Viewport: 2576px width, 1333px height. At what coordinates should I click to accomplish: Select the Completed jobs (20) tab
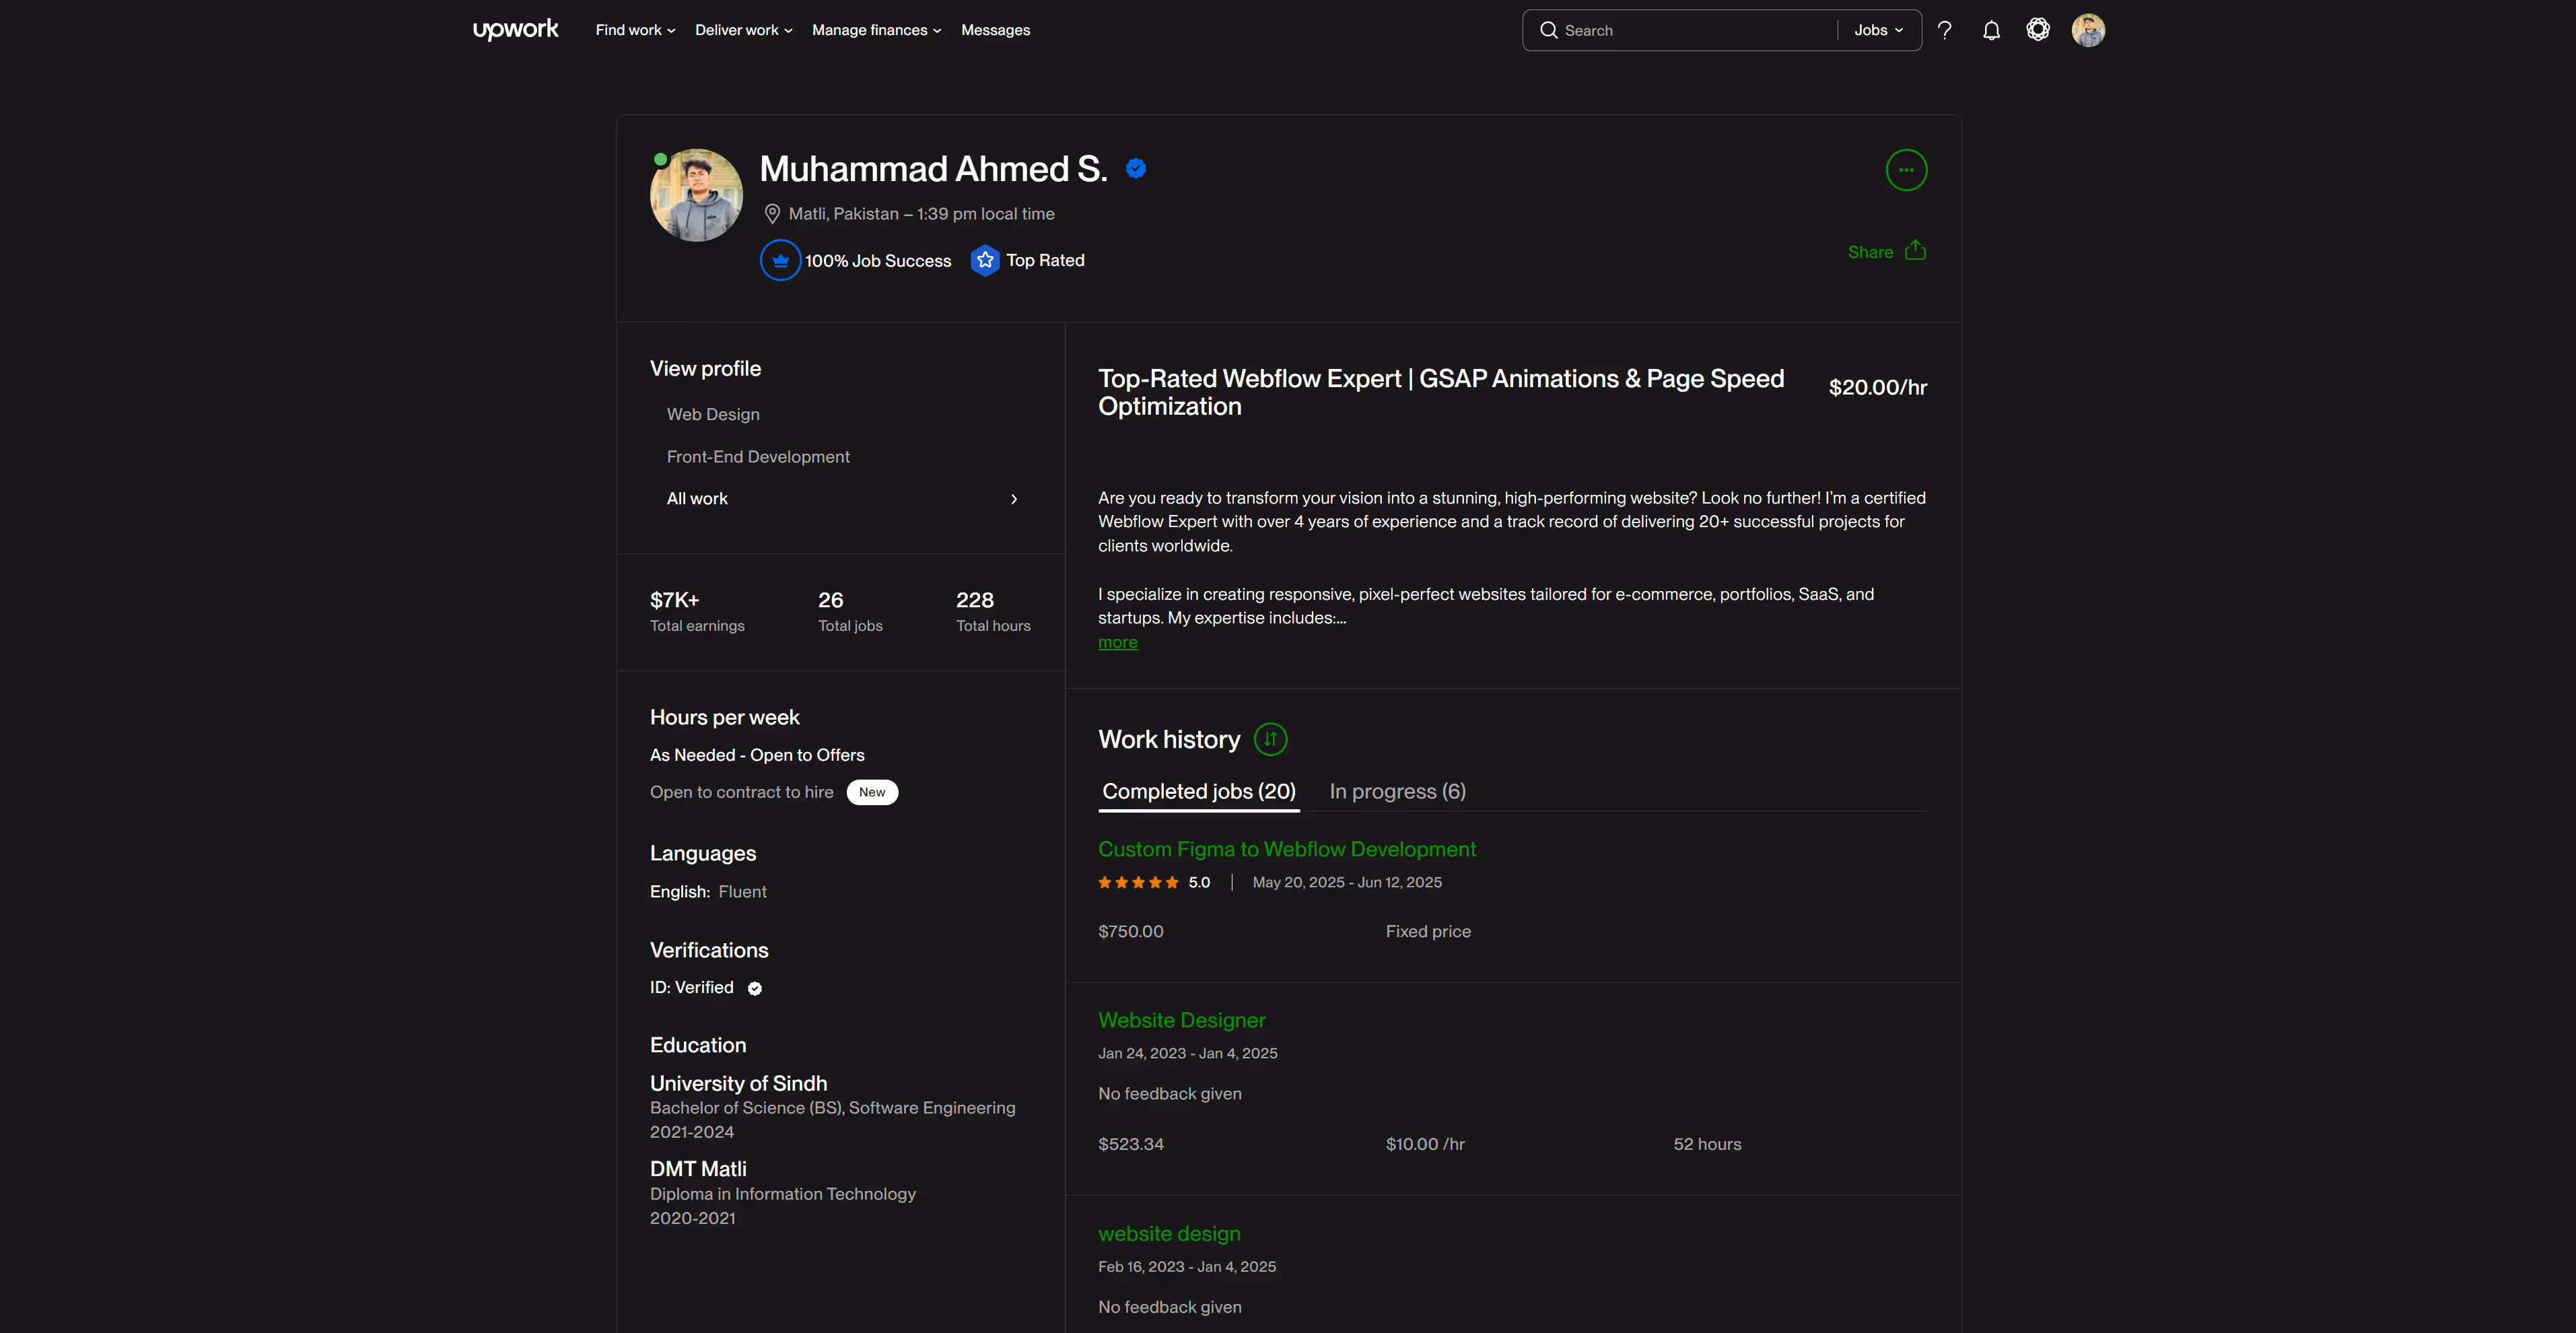pos(1198,791)
